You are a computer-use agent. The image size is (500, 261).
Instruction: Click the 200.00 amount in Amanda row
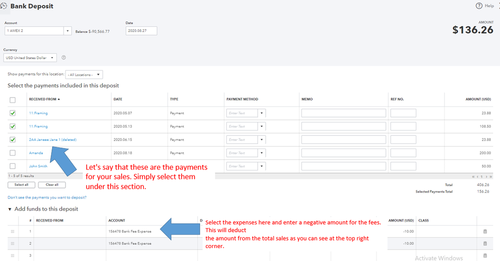(485, 153)
